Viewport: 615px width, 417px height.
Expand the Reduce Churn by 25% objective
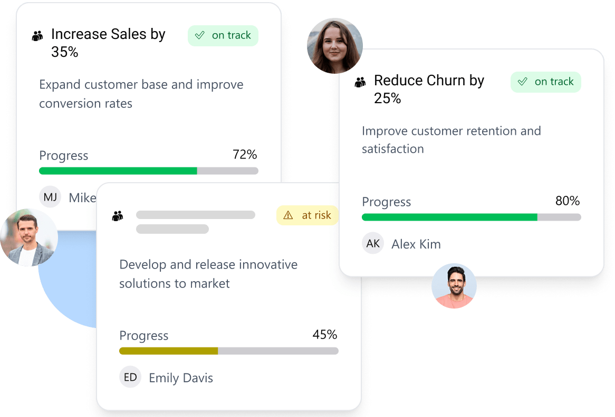[429, 88]
